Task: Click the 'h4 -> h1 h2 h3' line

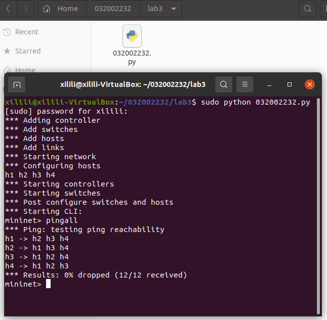Action: tap(37, 266)
